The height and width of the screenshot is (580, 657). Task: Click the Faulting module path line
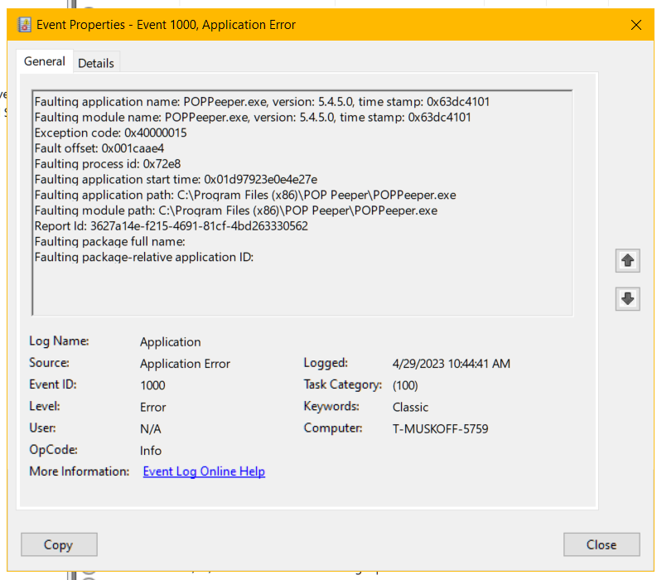[236, 210]
